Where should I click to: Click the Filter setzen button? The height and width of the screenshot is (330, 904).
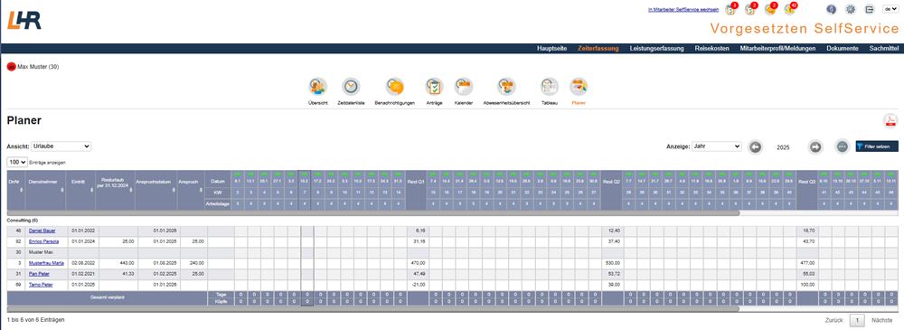(x=877, y=146)
